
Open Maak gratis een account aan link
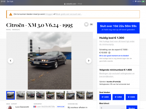coord(68,14)
